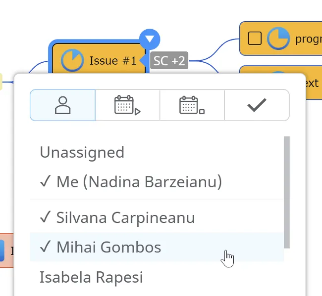
Task: Uncheck Me (Nadina Barzeianu) assignee
Action: coord(131,182)
